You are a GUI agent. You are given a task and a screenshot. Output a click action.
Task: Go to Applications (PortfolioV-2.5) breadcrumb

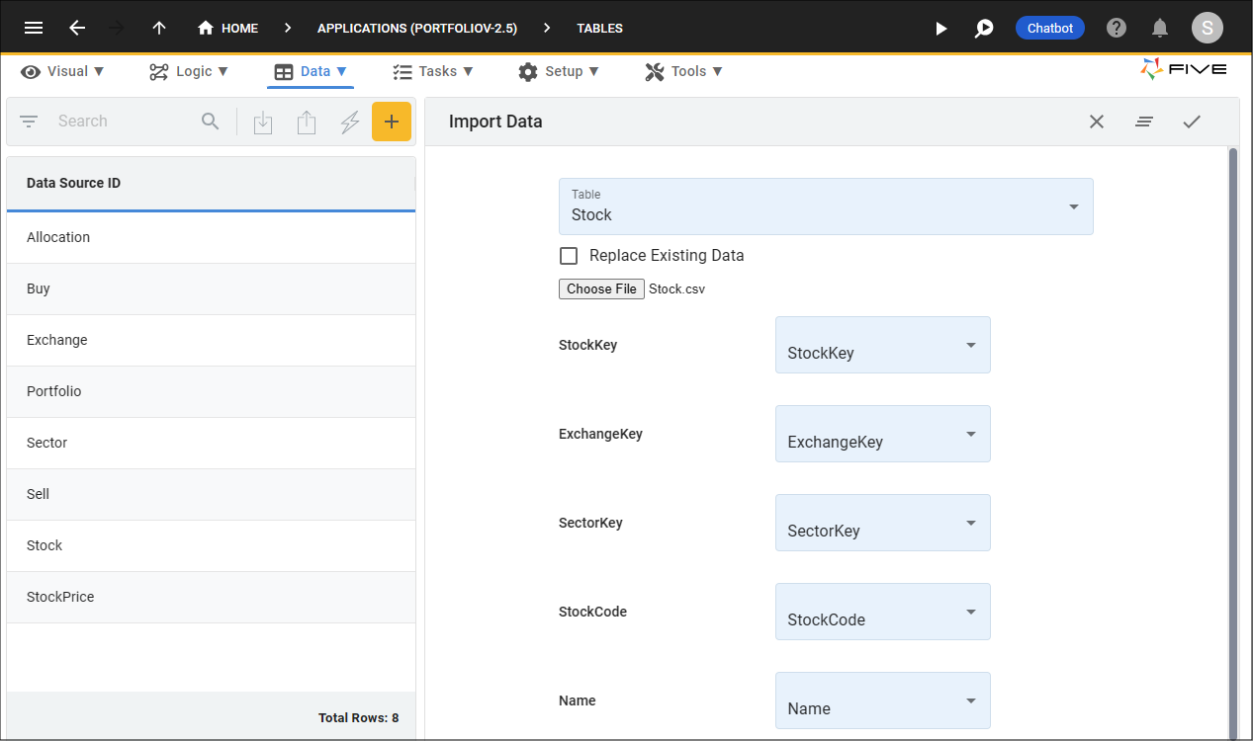(x=417, y=28)
